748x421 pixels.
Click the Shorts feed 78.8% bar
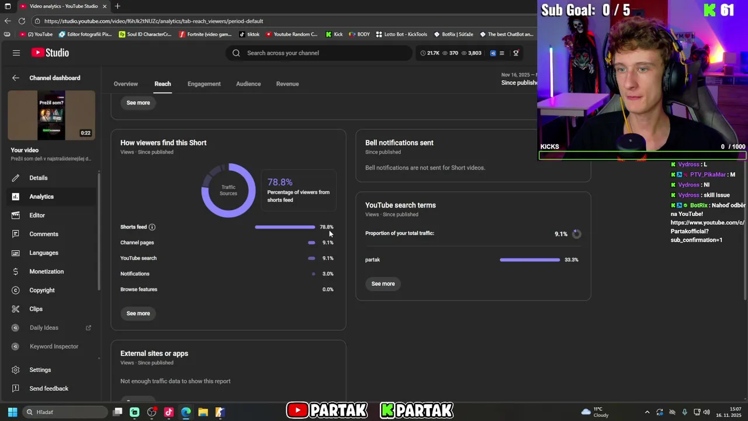click(x=285, y=227)
